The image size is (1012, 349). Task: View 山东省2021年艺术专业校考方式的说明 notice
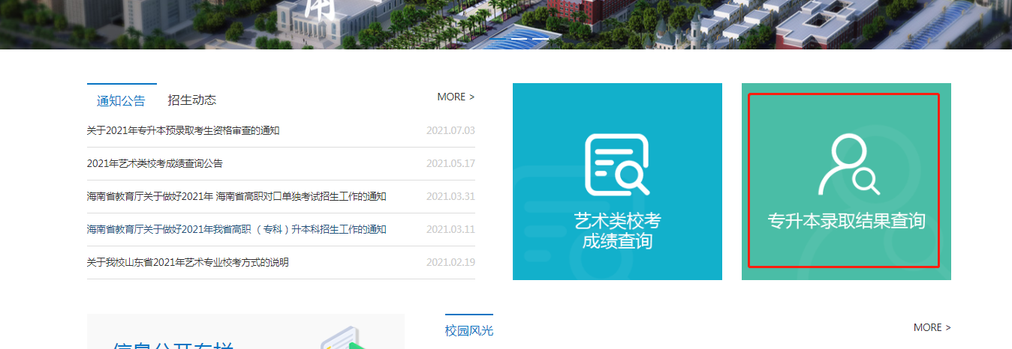point(188,262)
